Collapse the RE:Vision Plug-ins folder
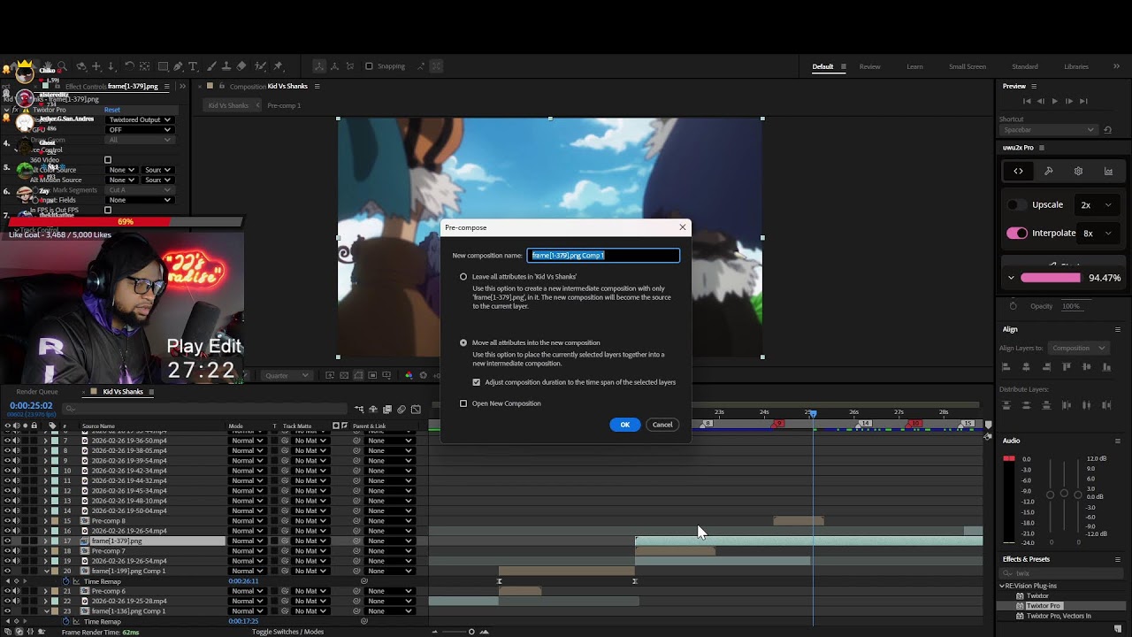 1003,586
